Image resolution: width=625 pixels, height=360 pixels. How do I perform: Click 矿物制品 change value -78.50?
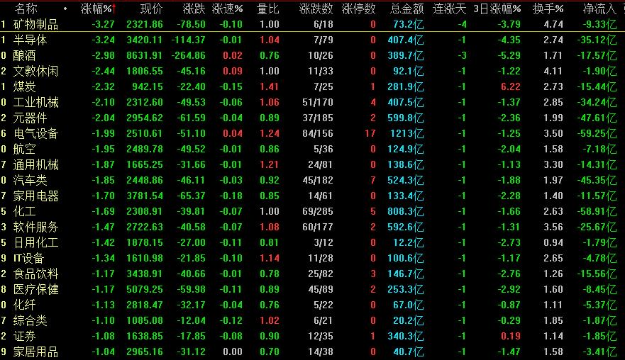tap(191, 24)
